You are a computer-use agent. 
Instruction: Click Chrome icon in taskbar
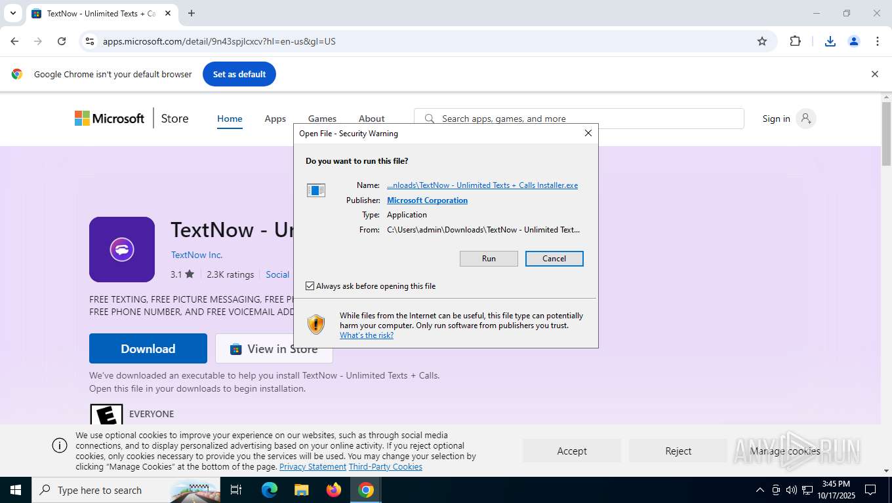[x=366, y=490]
